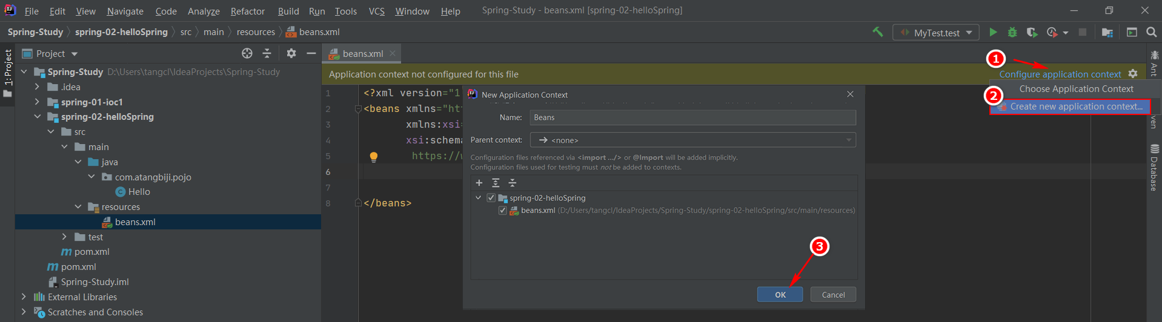Start debugging with the bug icon

click(1012, 32)
